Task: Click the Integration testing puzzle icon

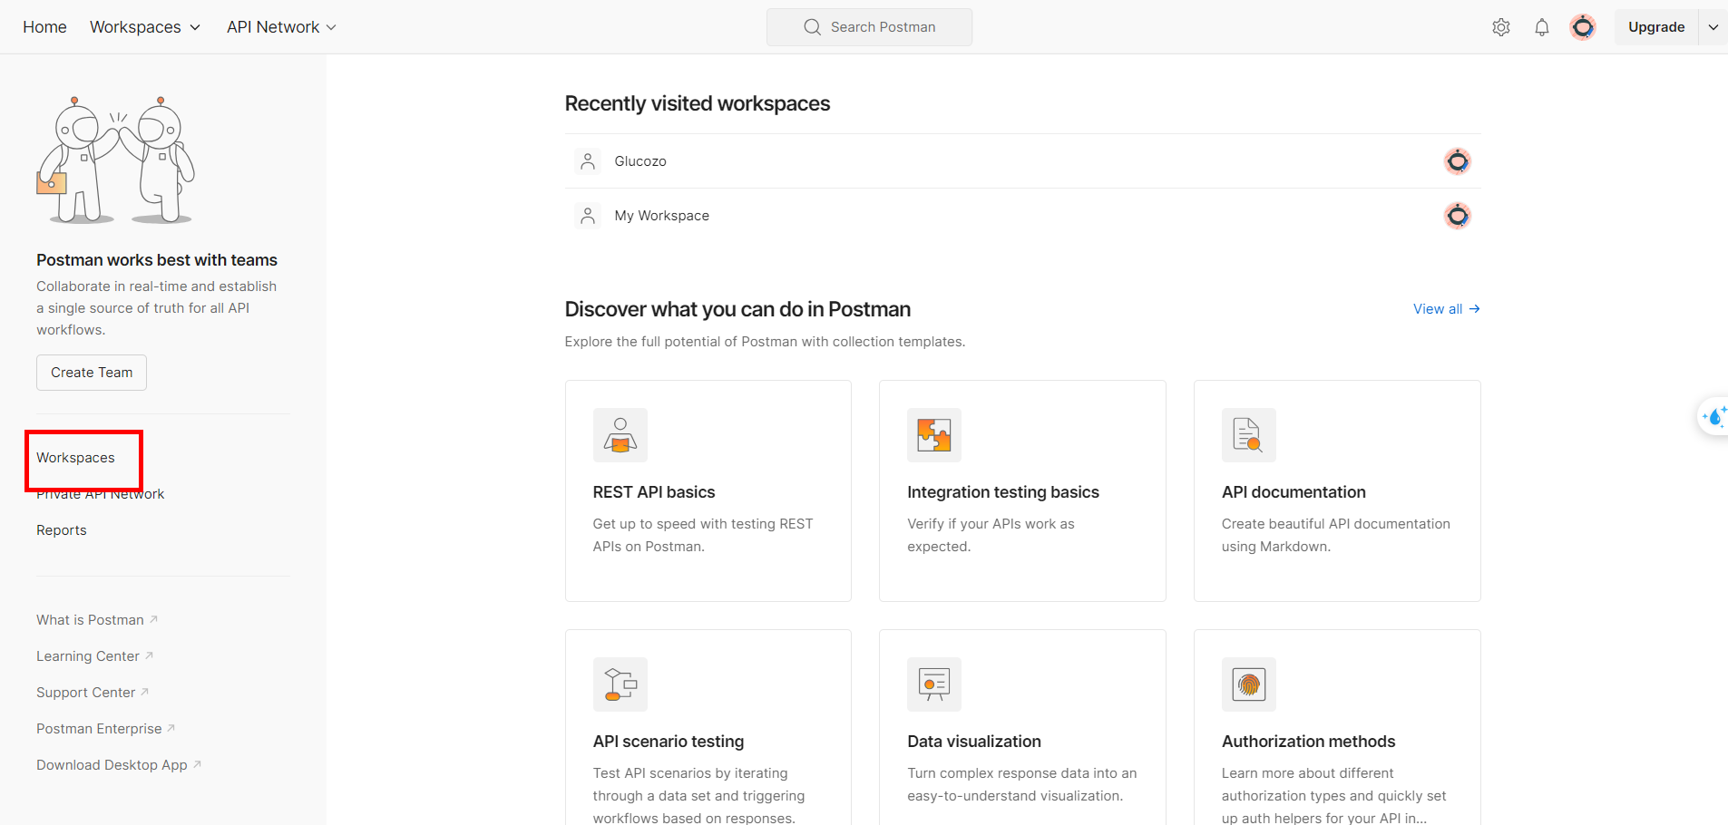Action: 934,435
